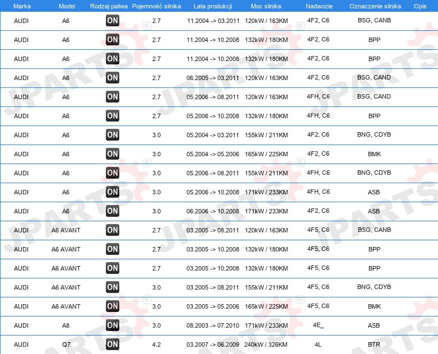Click the ON diesel icon in the Q7 row
This screenshot has width=438, height=354.
click(113, 344)
